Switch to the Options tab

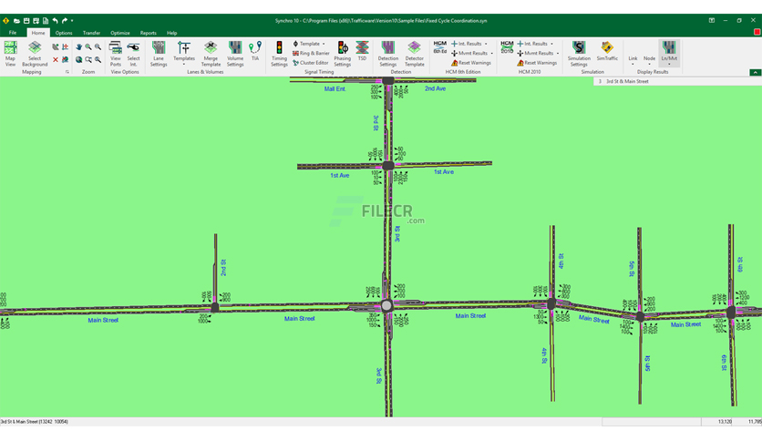[x=64, y=33]
